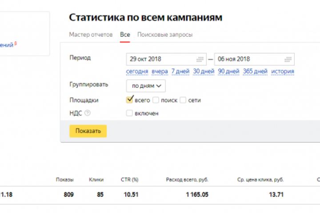
Task: Enable the 'сети' checkbox
Action: click(x=183, y=100)
